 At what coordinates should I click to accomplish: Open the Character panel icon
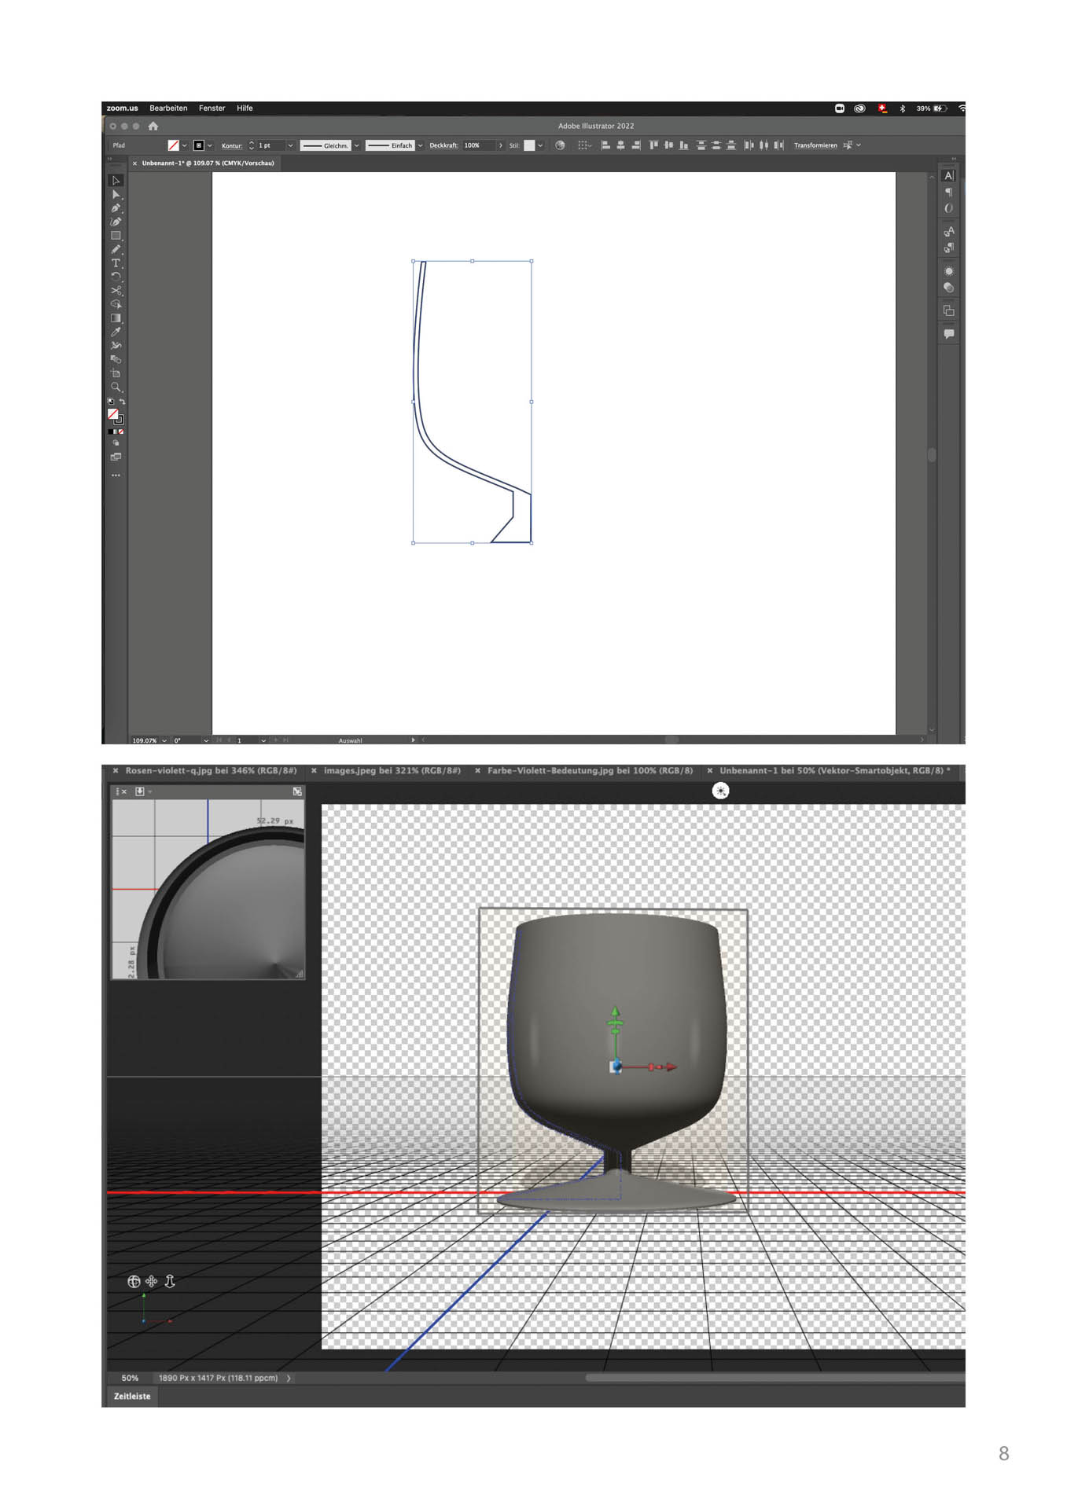(949, 176)
